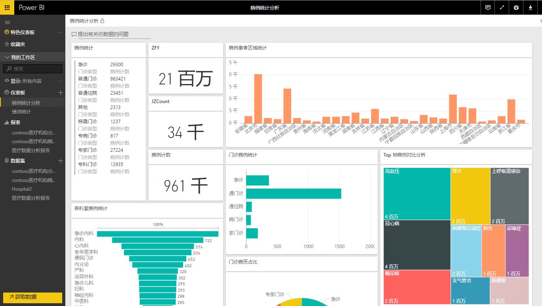Click the 专家门诊 value 27224
Image resolution: width=542 pixels, height=306 pixels.
117,150
